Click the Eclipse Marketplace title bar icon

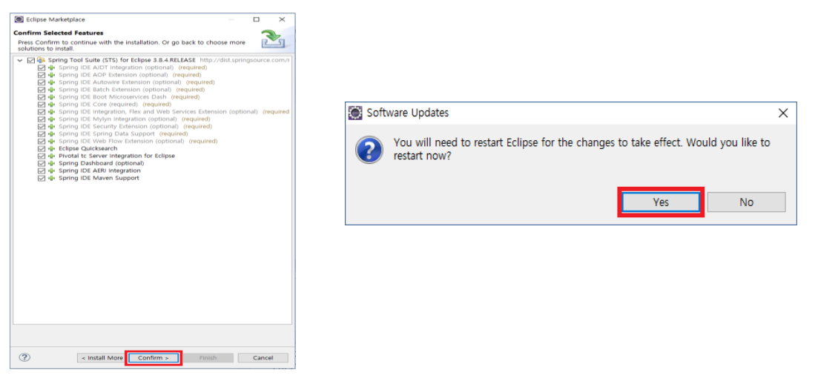(19, 19)
